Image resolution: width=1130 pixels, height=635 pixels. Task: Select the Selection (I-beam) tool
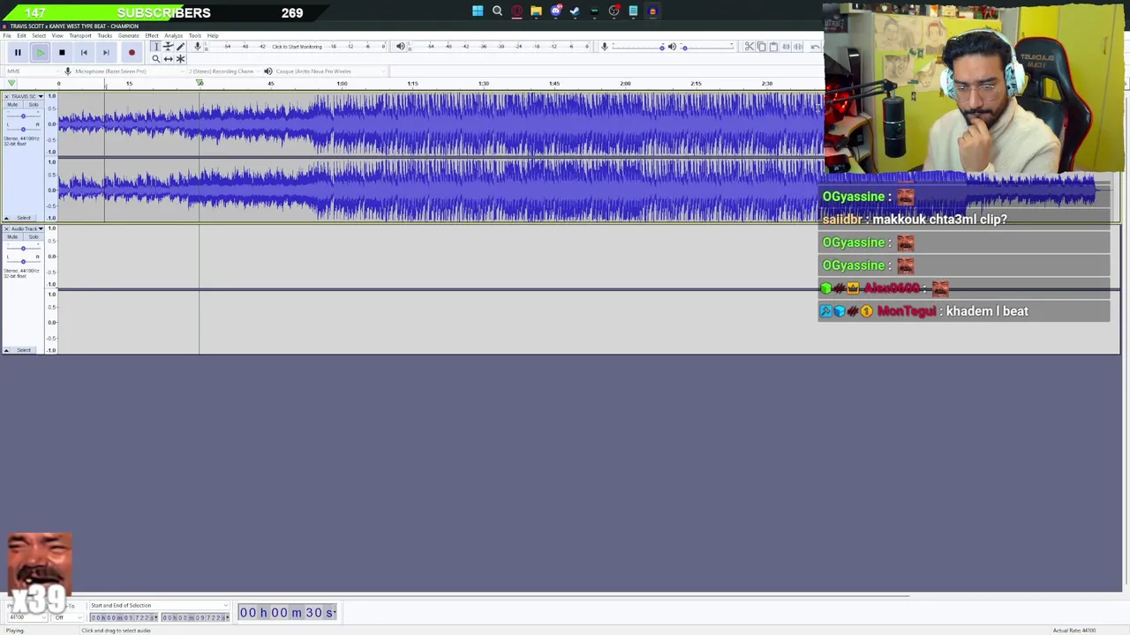(156, 46)
